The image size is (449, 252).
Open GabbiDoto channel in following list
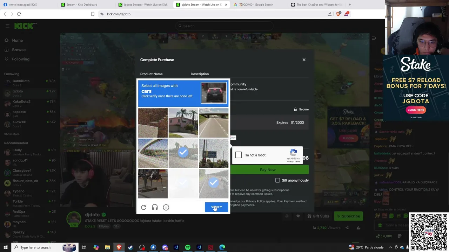30,83
